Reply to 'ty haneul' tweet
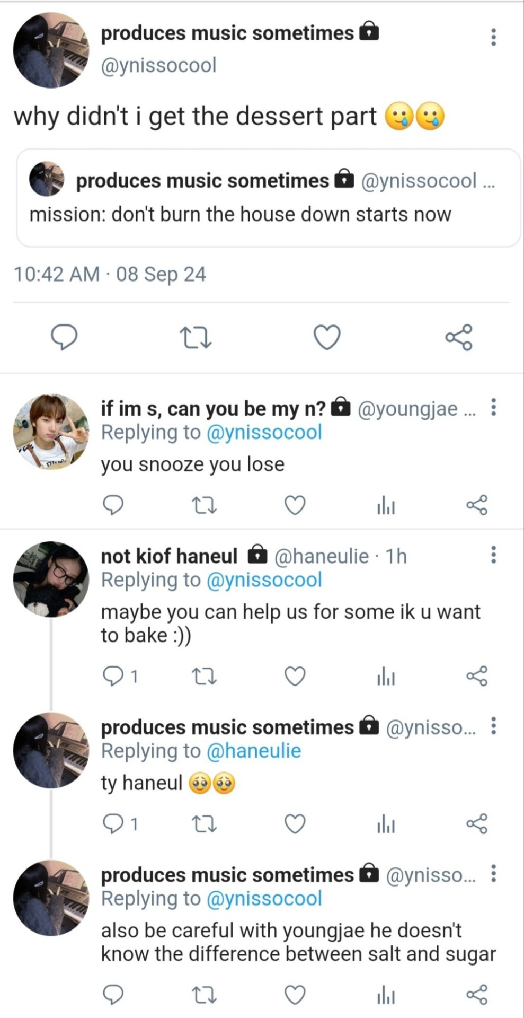 click(113, 824)
